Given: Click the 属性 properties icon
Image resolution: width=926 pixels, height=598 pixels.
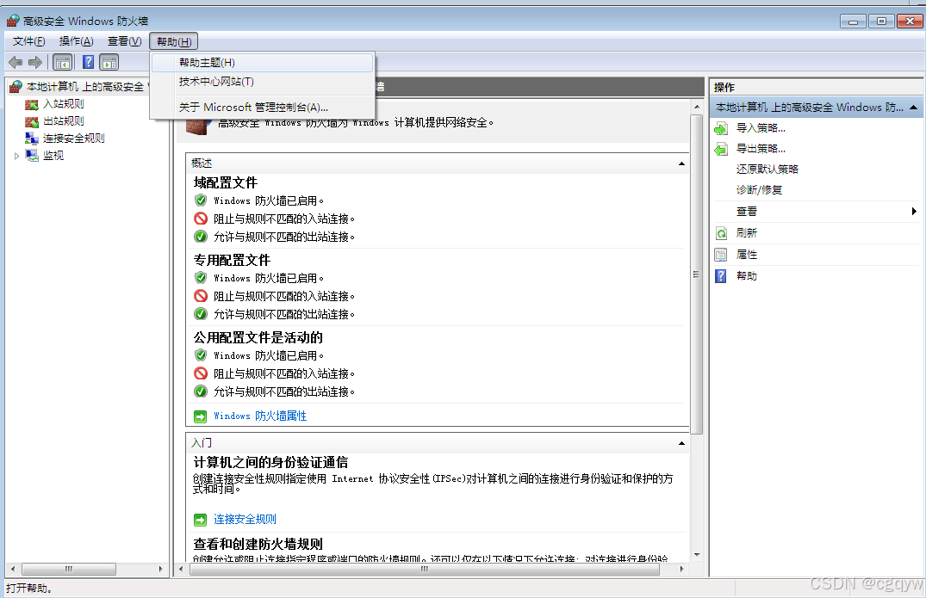Looking at the screenshot, I should pos(721,255).
